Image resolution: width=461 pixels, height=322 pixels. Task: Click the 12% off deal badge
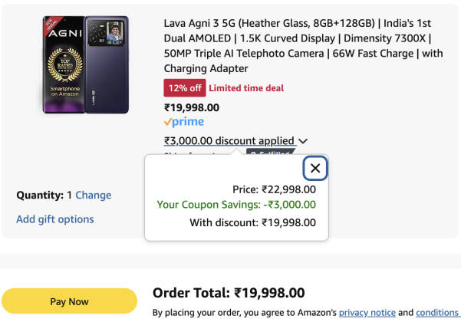click(x=183, y=87)
